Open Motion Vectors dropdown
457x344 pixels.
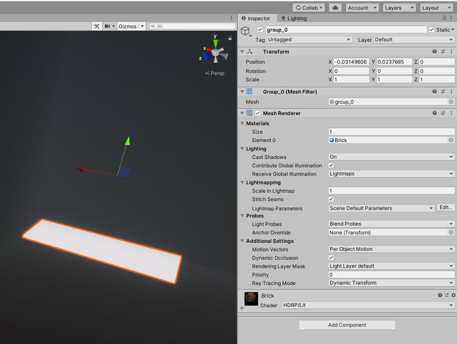click(x=392, y=249)
